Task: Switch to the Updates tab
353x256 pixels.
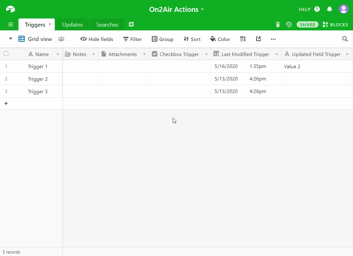Action: [x=72, y=25]
